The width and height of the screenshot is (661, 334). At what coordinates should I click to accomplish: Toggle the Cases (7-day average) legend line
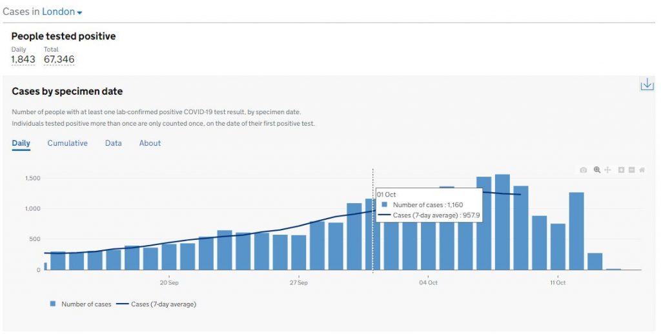click(157, 304)
